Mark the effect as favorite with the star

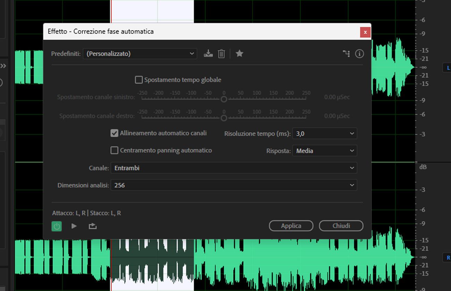point(239,53)
